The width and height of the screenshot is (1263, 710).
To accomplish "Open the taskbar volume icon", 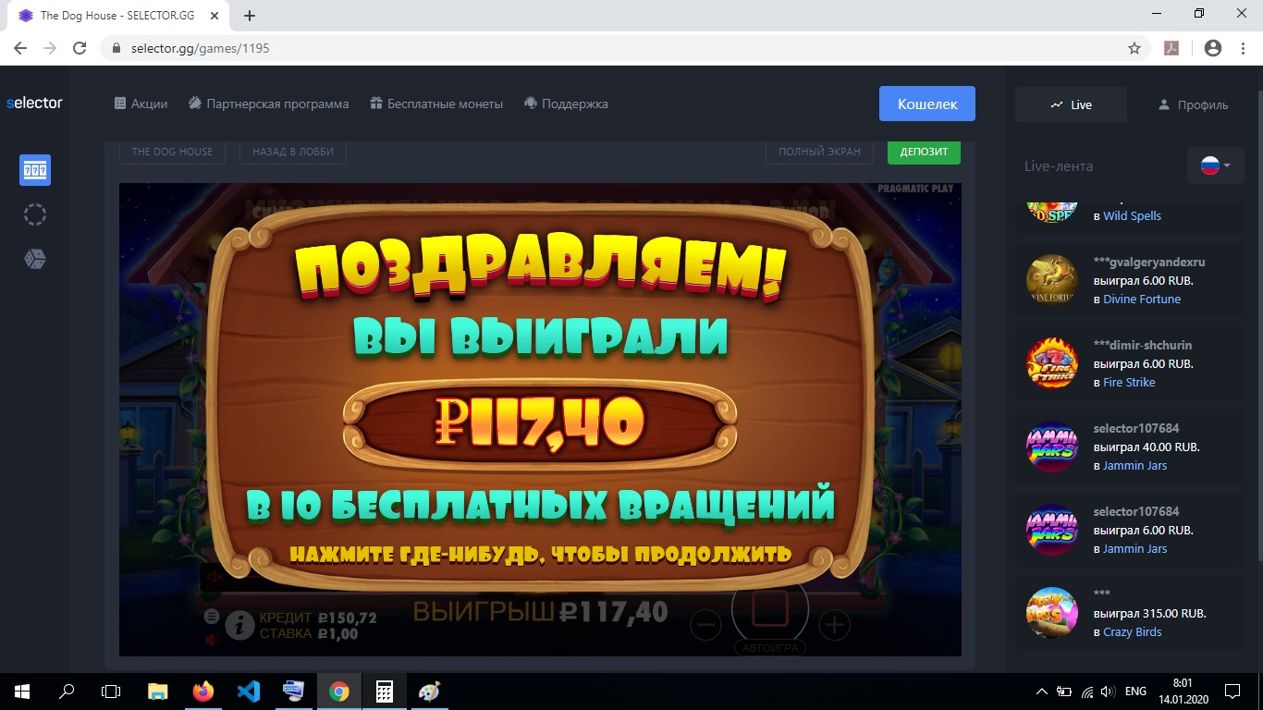I will (1108, 692).
